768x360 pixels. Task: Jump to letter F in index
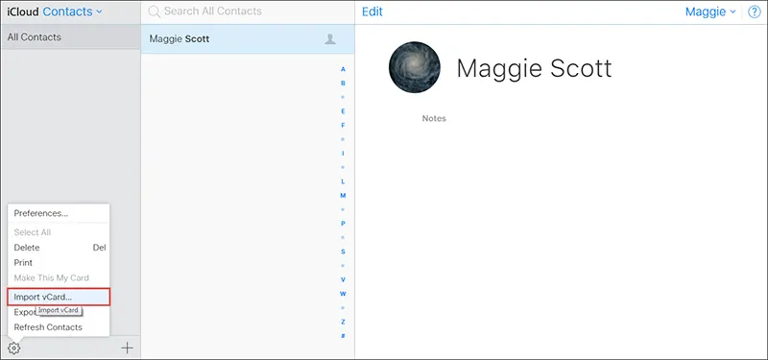pyautogui.click(x=343, y=126)
